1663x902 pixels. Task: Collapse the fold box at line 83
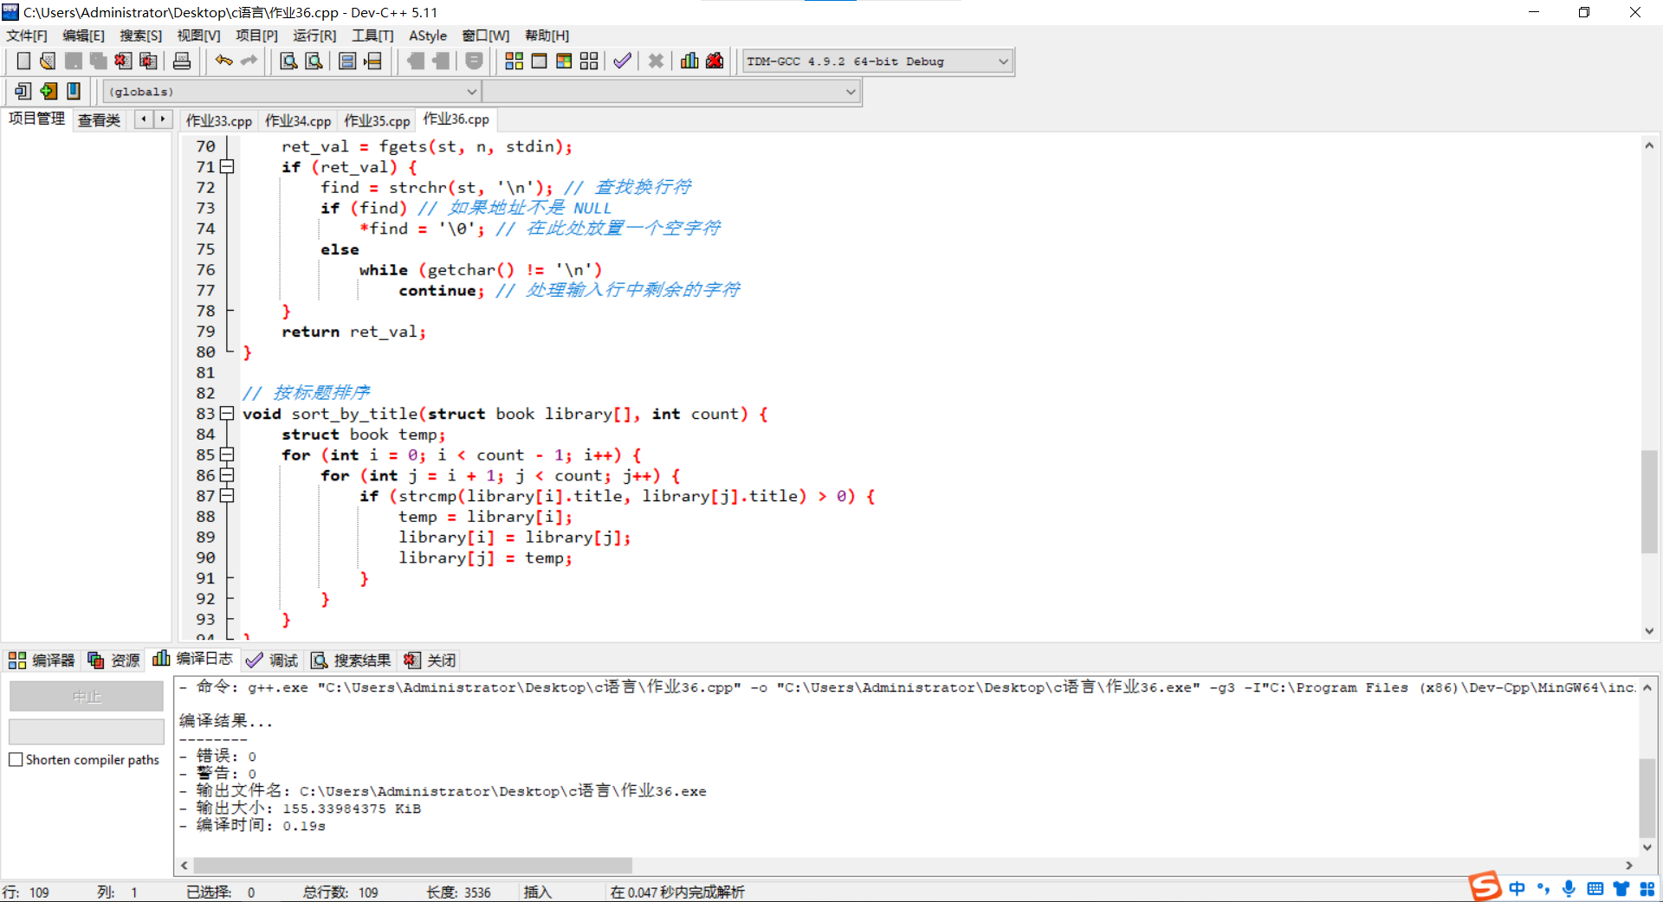pyautogui.click(x=227, y=414)
